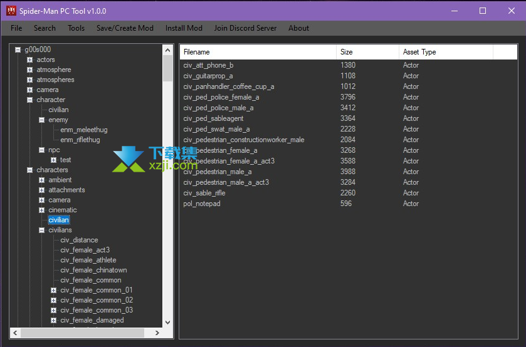526x347 pixels.
Task: Select the highlighted civilian tree item
Action: 59,220
